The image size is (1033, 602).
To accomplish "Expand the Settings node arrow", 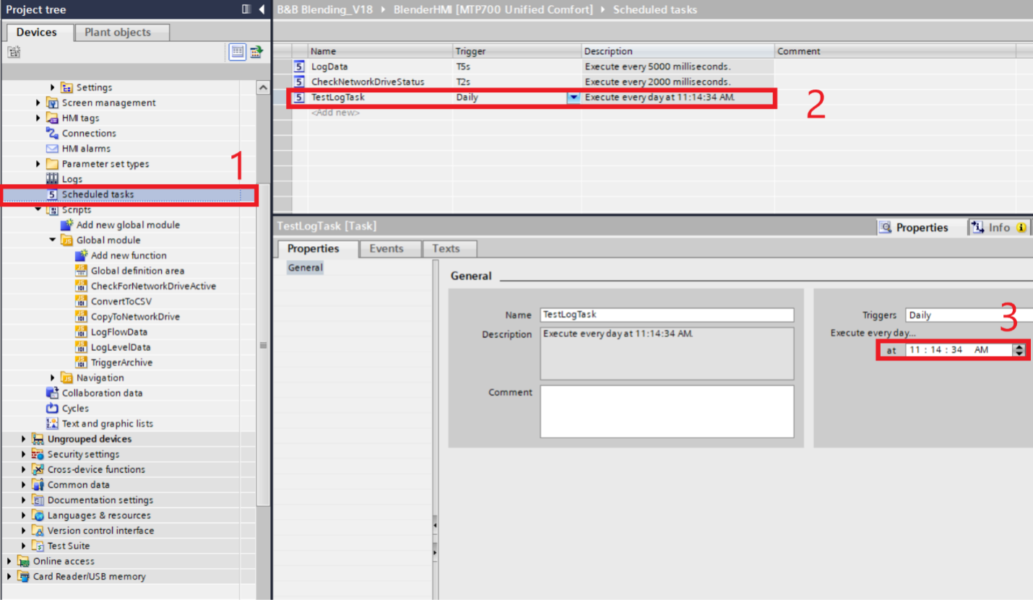I will pyautogui.click(x=53, y=87).
